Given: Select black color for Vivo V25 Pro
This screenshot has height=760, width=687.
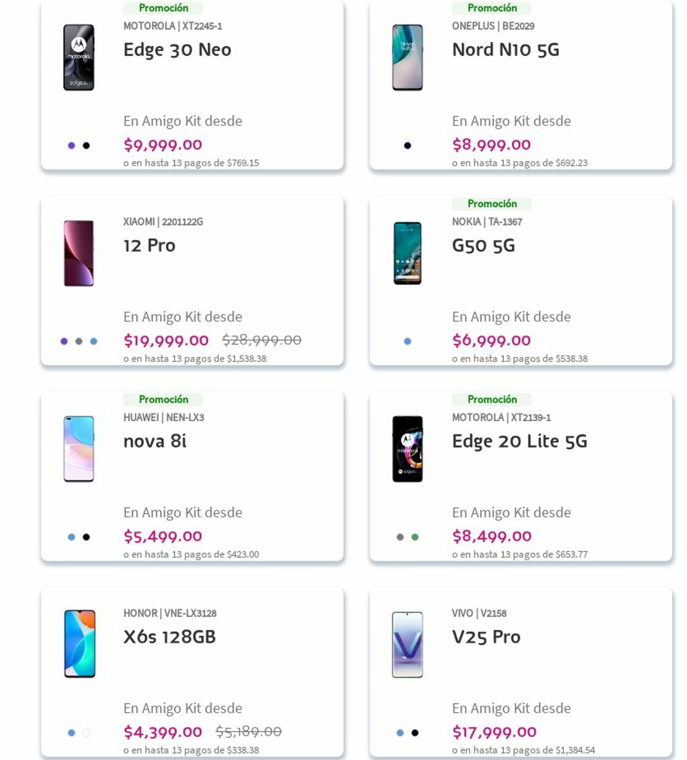Looking at the screenshot, I should click(415, 733).
